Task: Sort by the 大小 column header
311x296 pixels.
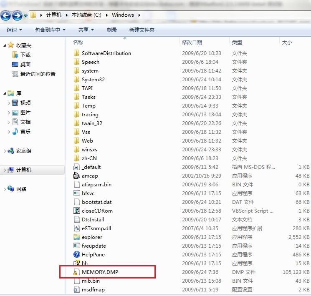Action: (287, 42)
